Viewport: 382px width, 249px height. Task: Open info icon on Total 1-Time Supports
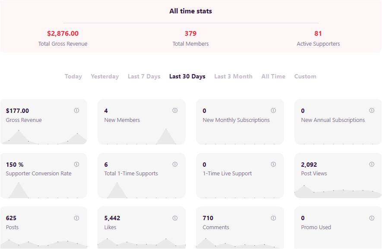175,164
